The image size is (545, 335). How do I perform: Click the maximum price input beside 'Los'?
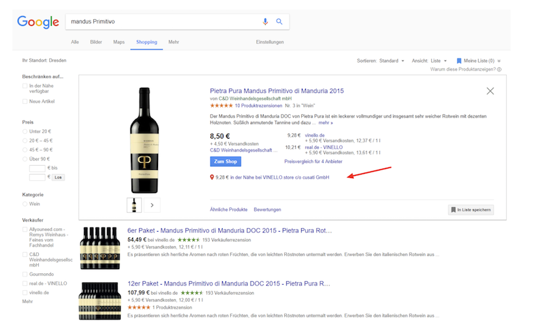[x=37, y=177]
